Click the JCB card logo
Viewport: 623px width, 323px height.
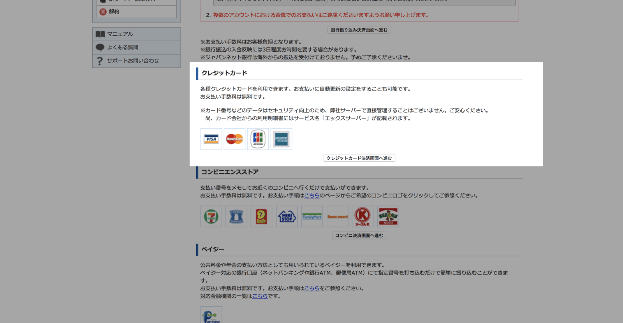pyautogui.click(x=258, y=139)
